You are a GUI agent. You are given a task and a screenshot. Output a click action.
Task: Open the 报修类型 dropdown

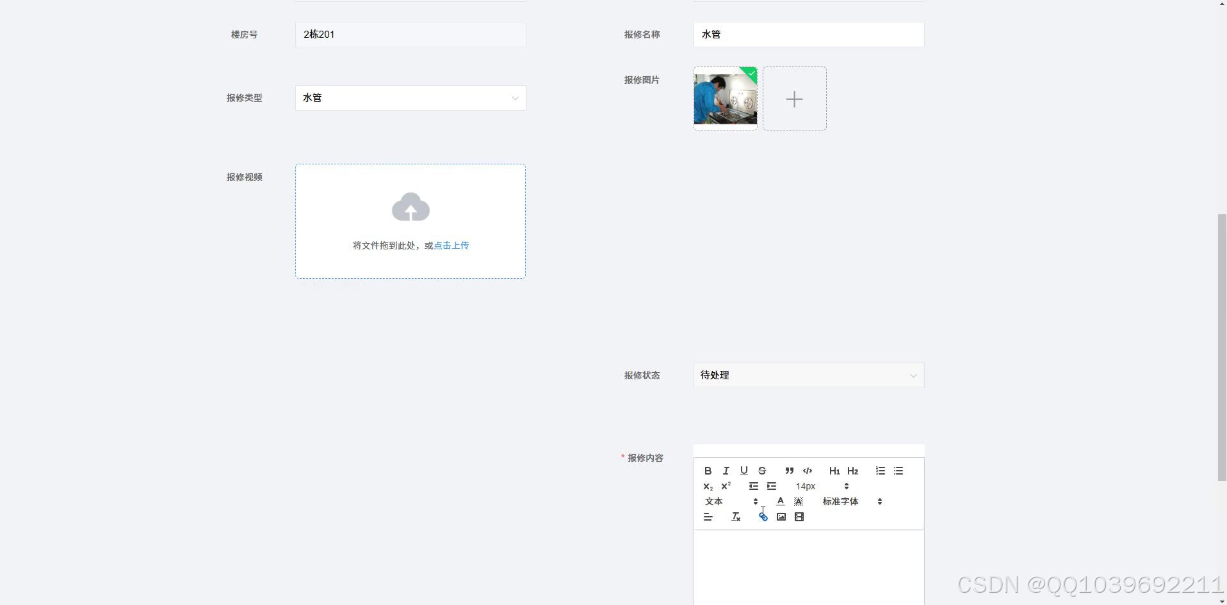pos(410,98)
